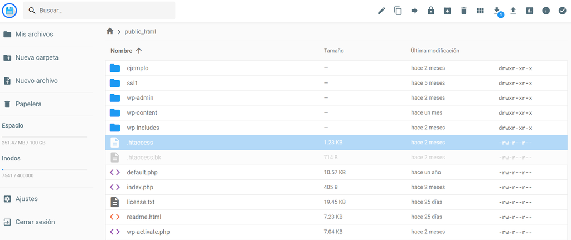The width and height of the screenshot is (571, 240).
Task: Select the wp-admin folder name
Action: click(140, 98)
